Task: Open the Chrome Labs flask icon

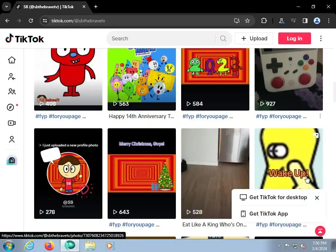Action: 281,21
